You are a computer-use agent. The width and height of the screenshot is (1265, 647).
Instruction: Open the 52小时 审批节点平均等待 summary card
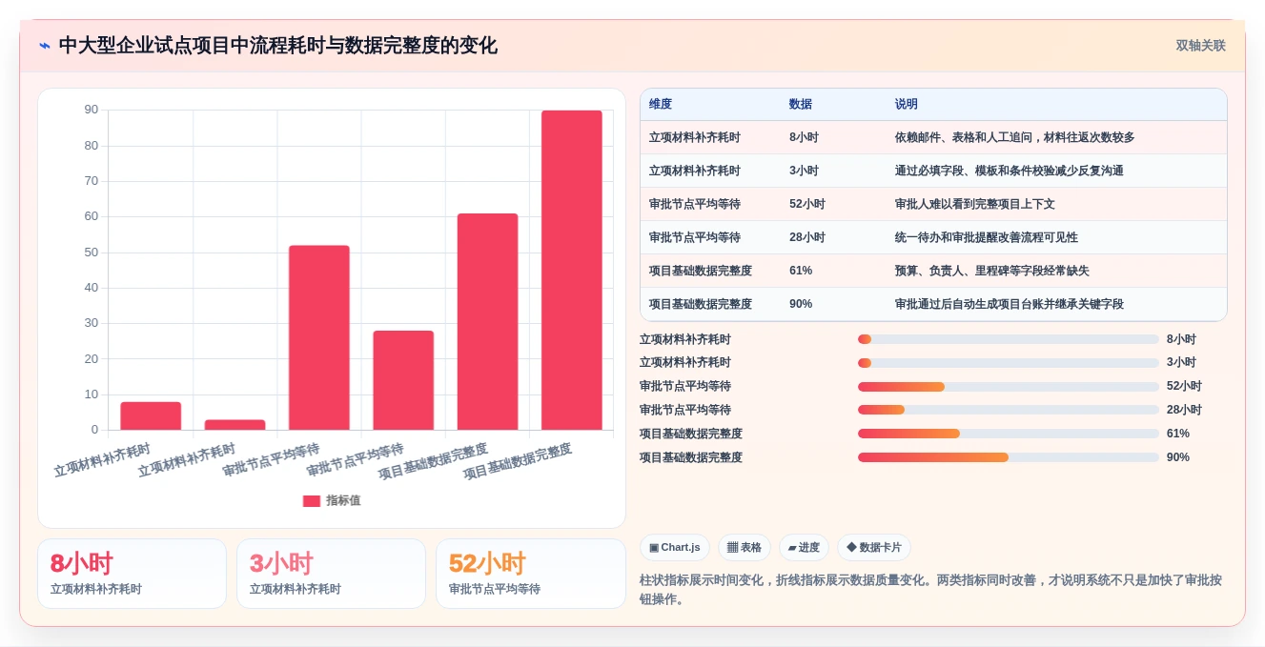click(531, 574)
